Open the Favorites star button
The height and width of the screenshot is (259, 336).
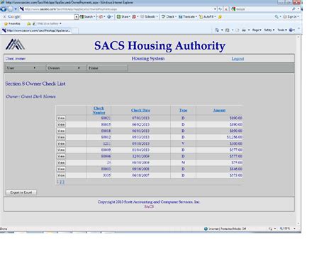pos(12,23)
